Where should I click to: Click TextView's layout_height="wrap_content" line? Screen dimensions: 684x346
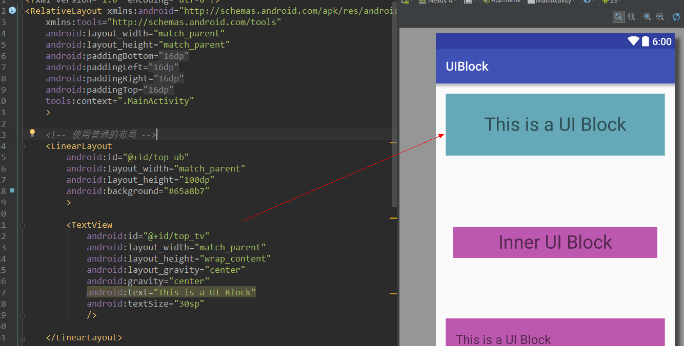179,258
